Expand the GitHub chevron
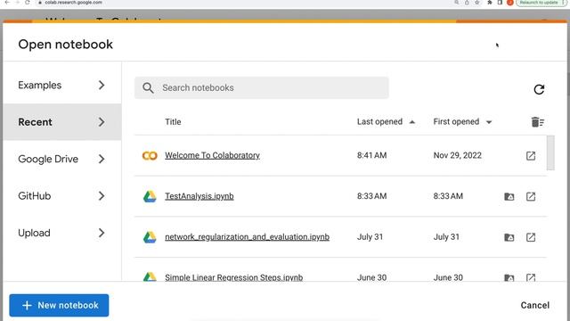Screen dimensions: 570x321 tap(102, 196)
